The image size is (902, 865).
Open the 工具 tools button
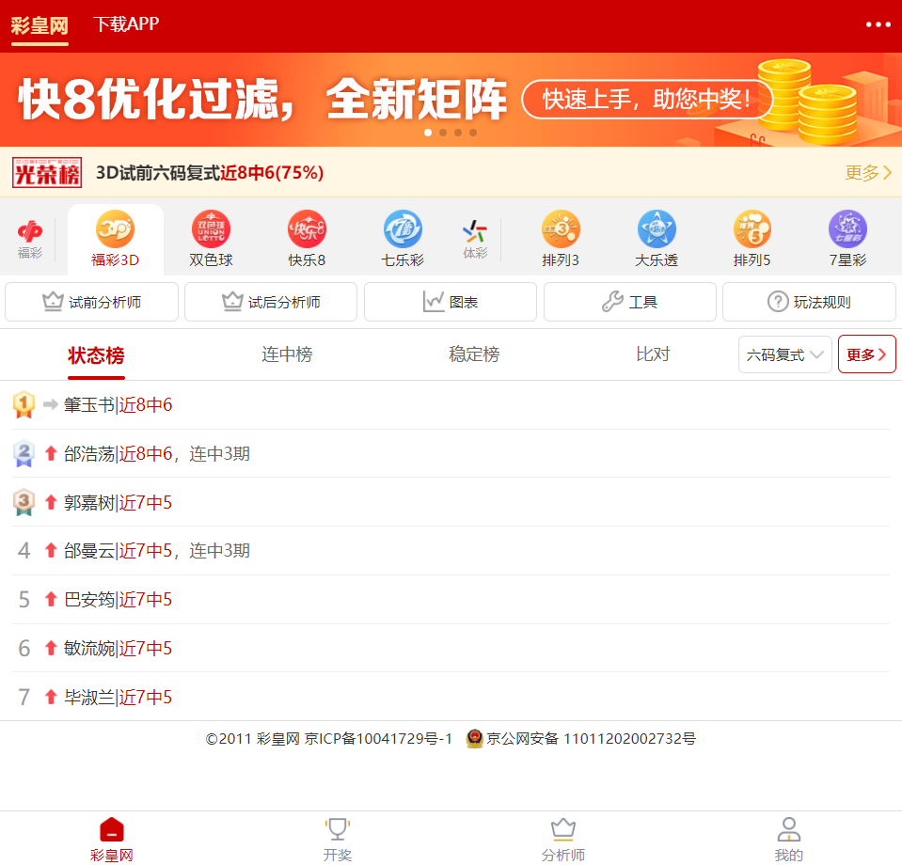pos(630,302)
